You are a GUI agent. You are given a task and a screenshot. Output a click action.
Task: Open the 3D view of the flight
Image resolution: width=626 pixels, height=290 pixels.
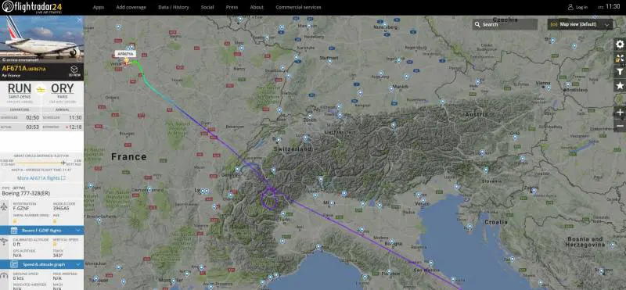pyautogui.click(x=74, y=70)
